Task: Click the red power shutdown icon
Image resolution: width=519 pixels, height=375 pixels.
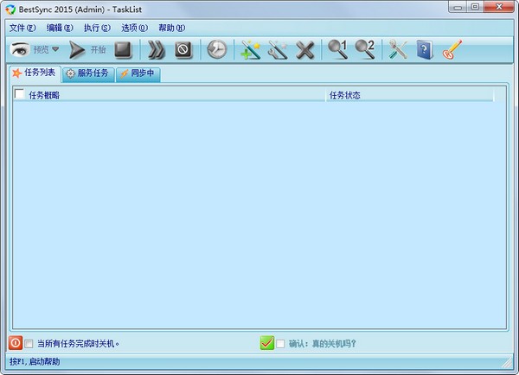Action: (16, 343)
